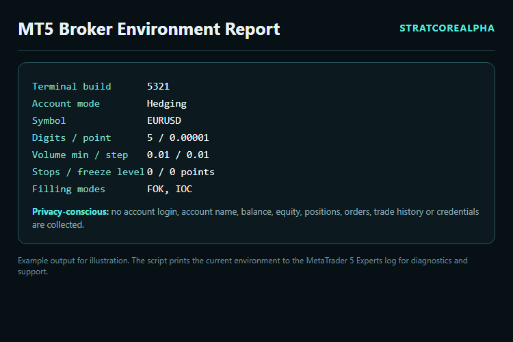This screenshot has width=513, height=342.
Task: Click the 'Privacy-conscious:' bold text
Action: point(70,212)
